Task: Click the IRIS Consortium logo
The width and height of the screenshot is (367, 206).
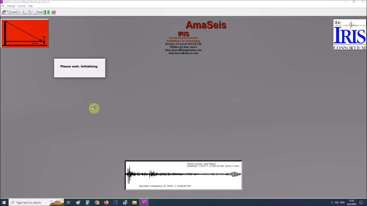Action: tap(350, 34)
